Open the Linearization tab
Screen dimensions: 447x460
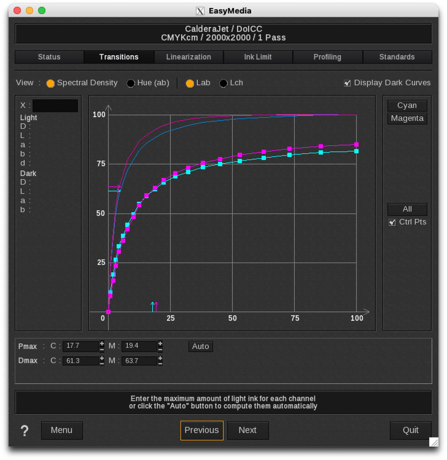189,57
